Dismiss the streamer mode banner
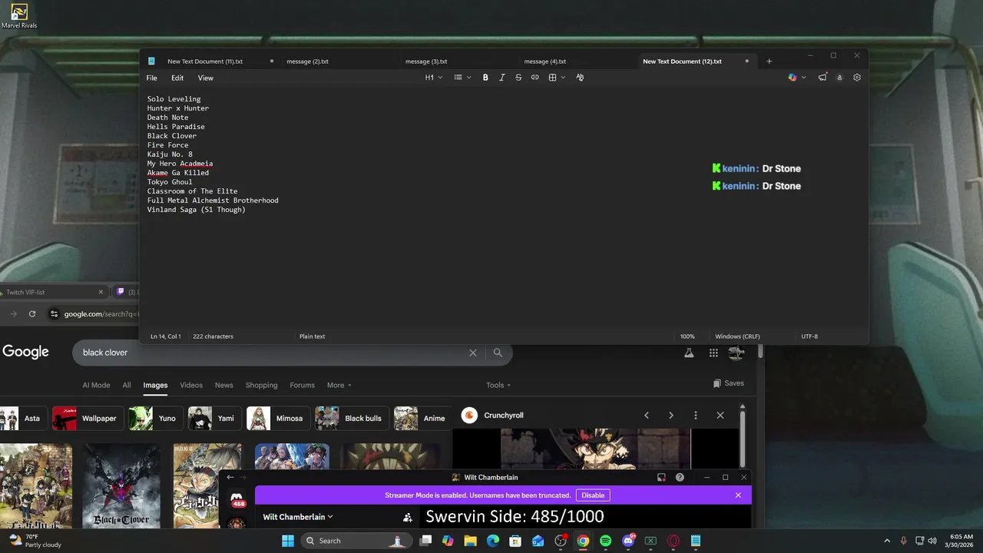Image resolution: width=983 pixels, height=553 pixels. click(738, 495)
